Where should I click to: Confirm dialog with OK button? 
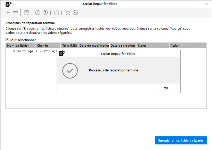click(166, 88)
